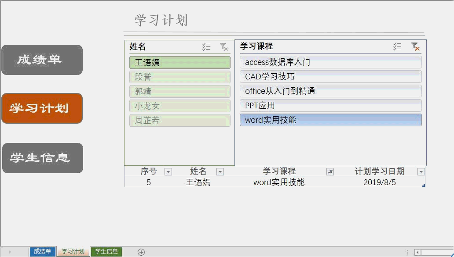The image size is (454, 257).
Task: Click the 学习课程 slicer header label
Action: pyautogui.click(x=256, y=46)
